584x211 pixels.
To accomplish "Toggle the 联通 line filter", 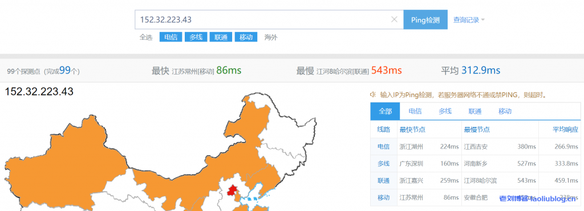I will [221, 37].
